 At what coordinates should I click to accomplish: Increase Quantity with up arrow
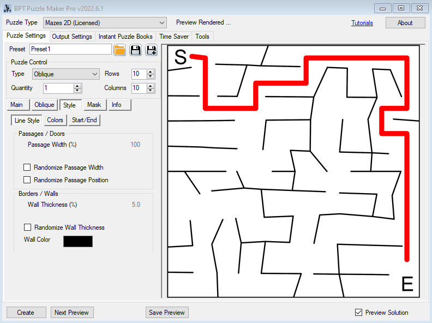(77, 86)
